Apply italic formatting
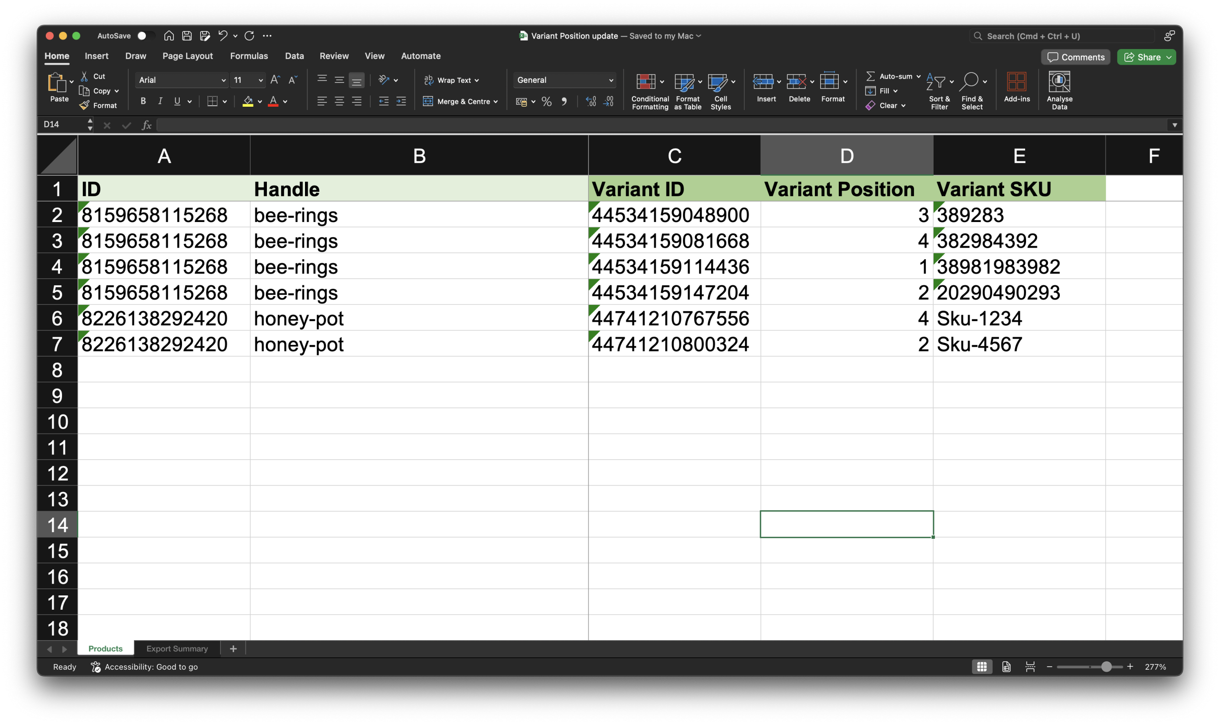The height and width of the screenshot is (725, 1220). (160, 101)
